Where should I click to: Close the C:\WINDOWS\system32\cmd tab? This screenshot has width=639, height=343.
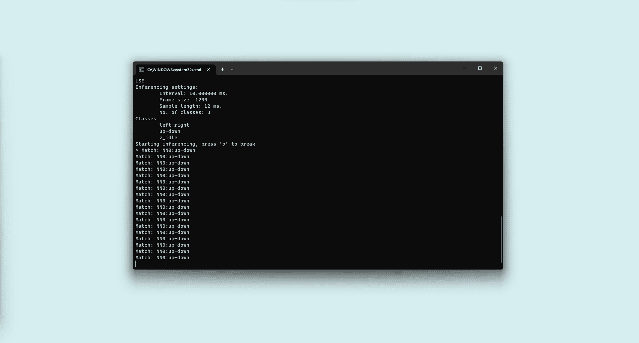[209, 69]
